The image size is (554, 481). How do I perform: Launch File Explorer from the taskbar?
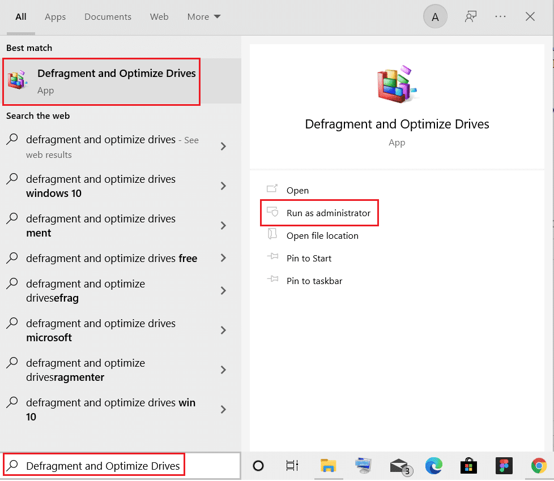coord(329,466)
